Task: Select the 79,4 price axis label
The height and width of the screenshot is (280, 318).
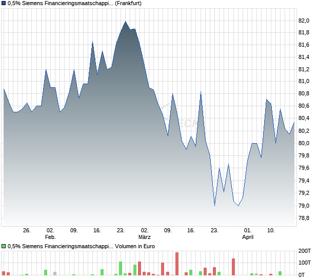Action: (x=304, y=181)
